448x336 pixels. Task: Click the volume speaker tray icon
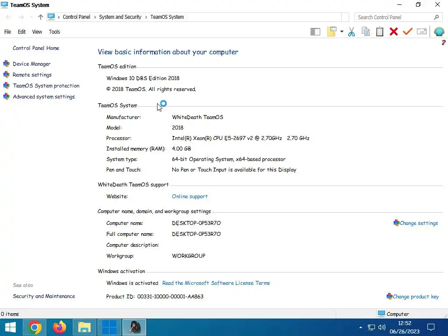(x=381, y=327)
